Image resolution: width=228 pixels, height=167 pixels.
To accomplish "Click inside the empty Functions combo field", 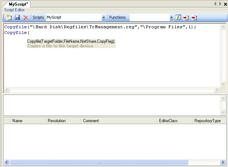I will [x=150, y=17].
